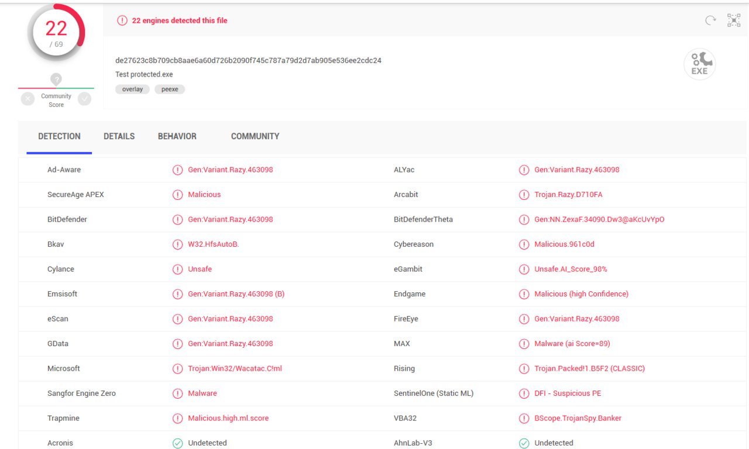
Task: Click the alert icon in FireEye row
Action: (524, 319)
